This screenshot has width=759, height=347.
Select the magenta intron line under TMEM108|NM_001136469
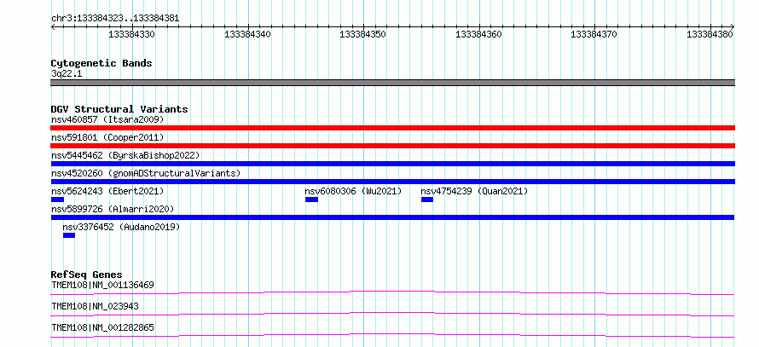point(392,292)
